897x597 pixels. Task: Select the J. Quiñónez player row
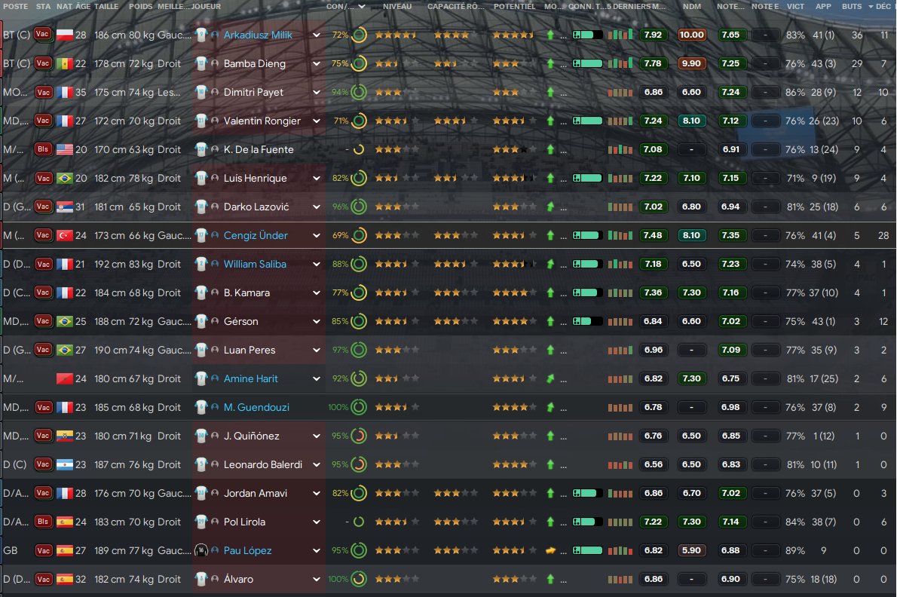click(448, 436)
